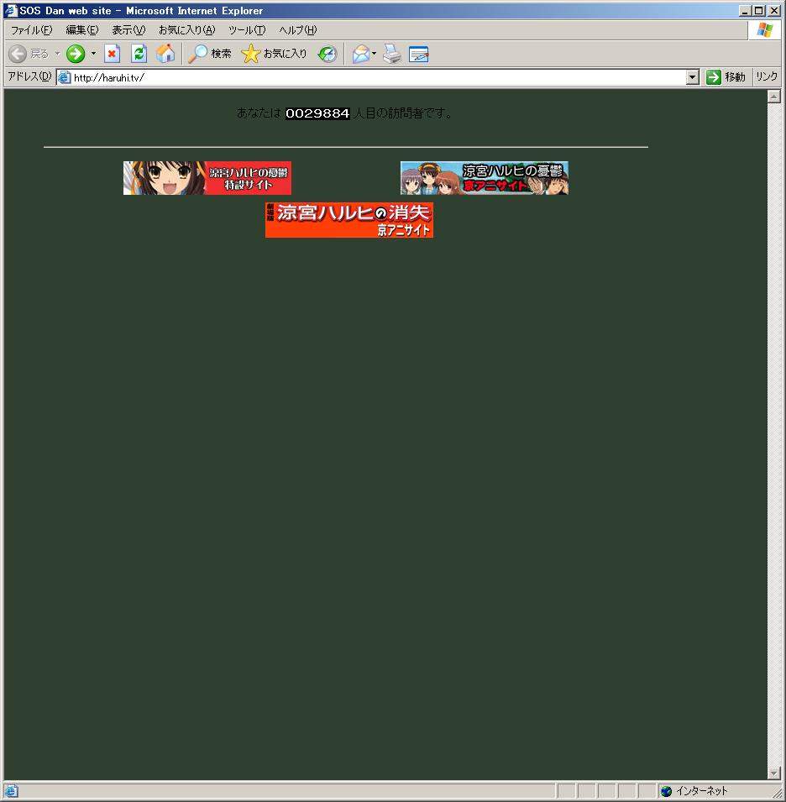Click the visitor counter 0029884
The height and width of the screenshot is (802, 786).
coord(317,113)
